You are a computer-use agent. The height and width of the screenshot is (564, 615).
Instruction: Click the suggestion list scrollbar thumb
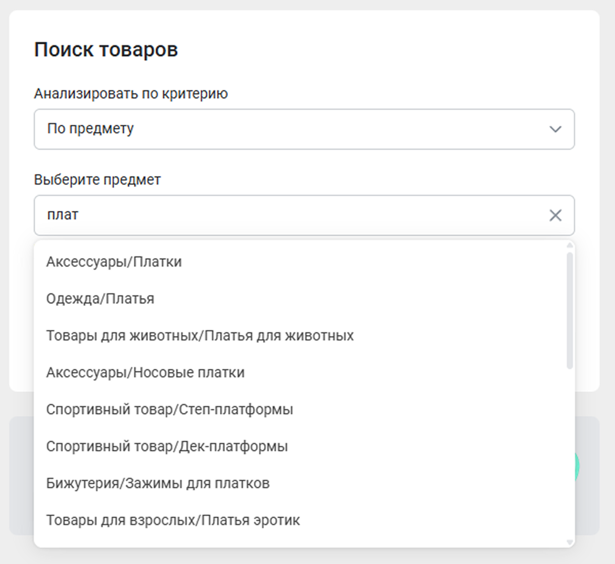pos(569,310)
